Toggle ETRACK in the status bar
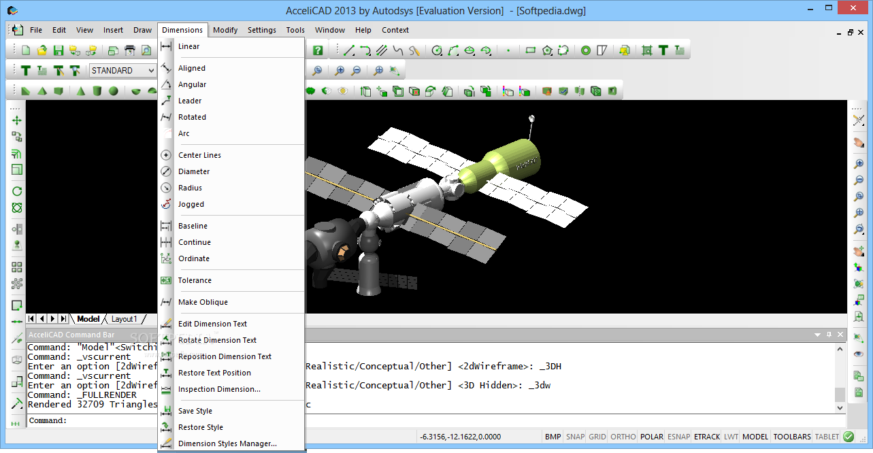The height and width of the screenshot is (453, 873). [x=707, y=437]
